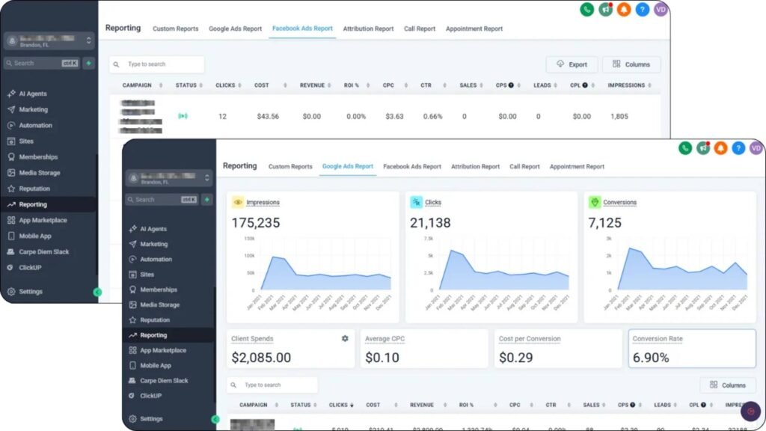The image size is (766, 431).
Task: Click the green phone icon in the header
Action: click(x=685, y=149)
